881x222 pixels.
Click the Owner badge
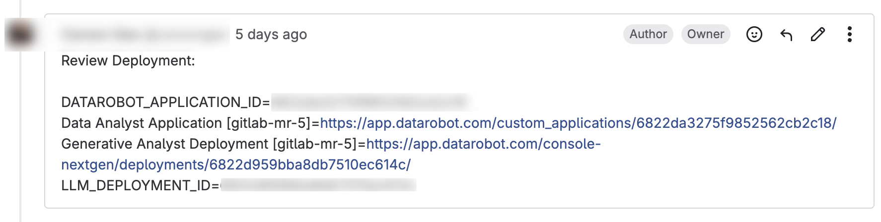pos(706,34)
